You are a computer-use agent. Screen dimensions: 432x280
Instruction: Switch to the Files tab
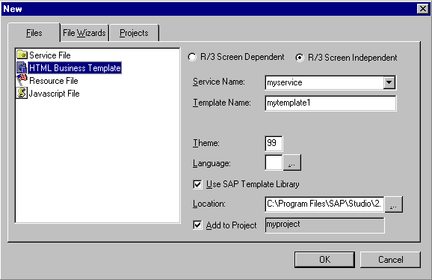pyautogui.click(x=34, y=33)
